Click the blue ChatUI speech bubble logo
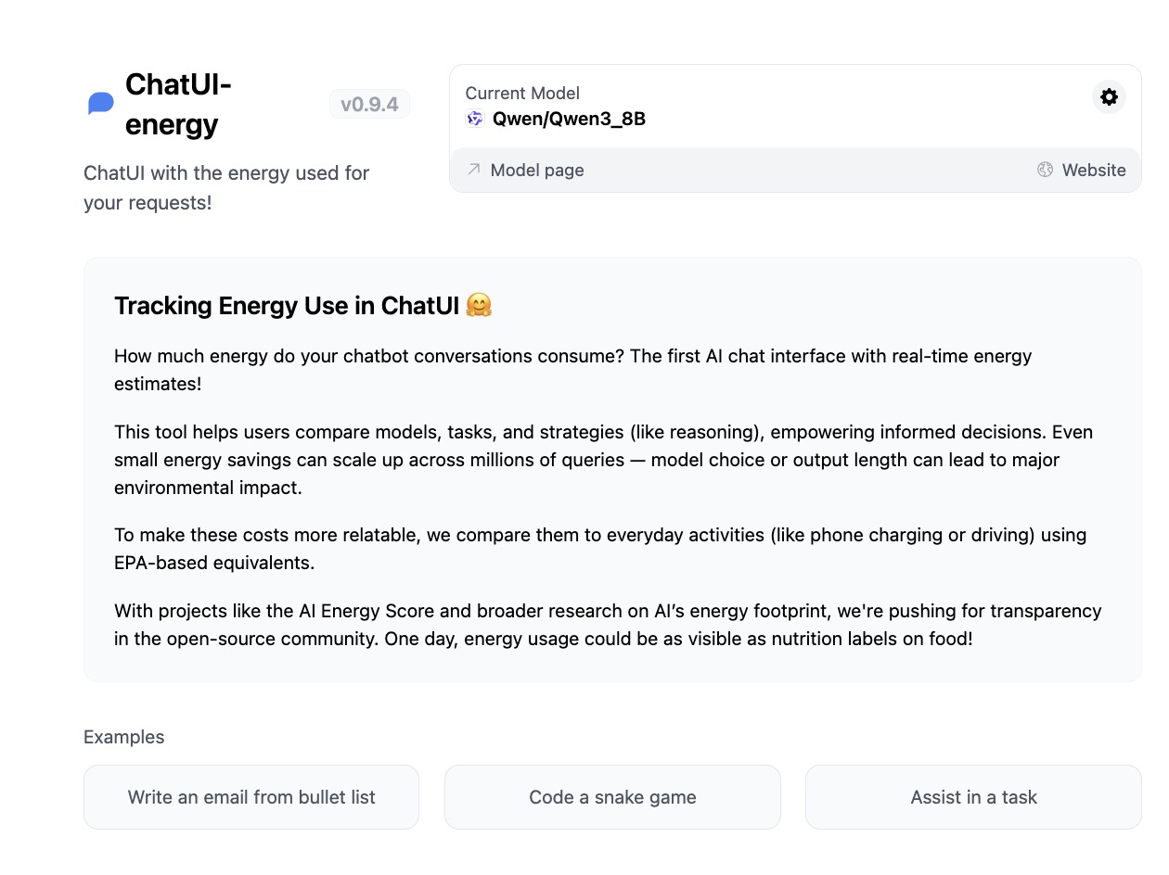Image resolution: width=1169 pixels, height=875 pixels. coord(100,103)
